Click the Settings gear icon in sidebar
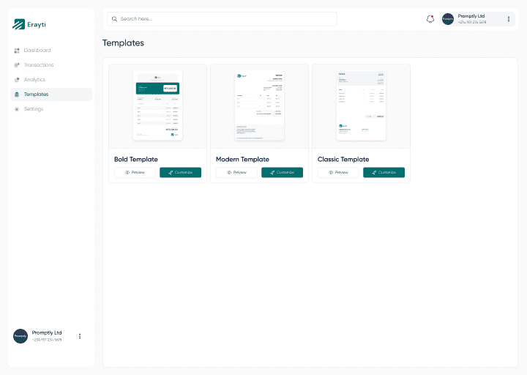 click(x=17, y=109)
